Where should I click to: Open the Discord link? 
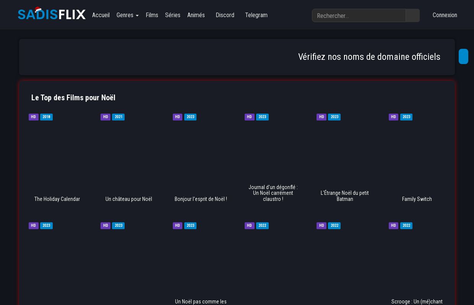[225, 15]
